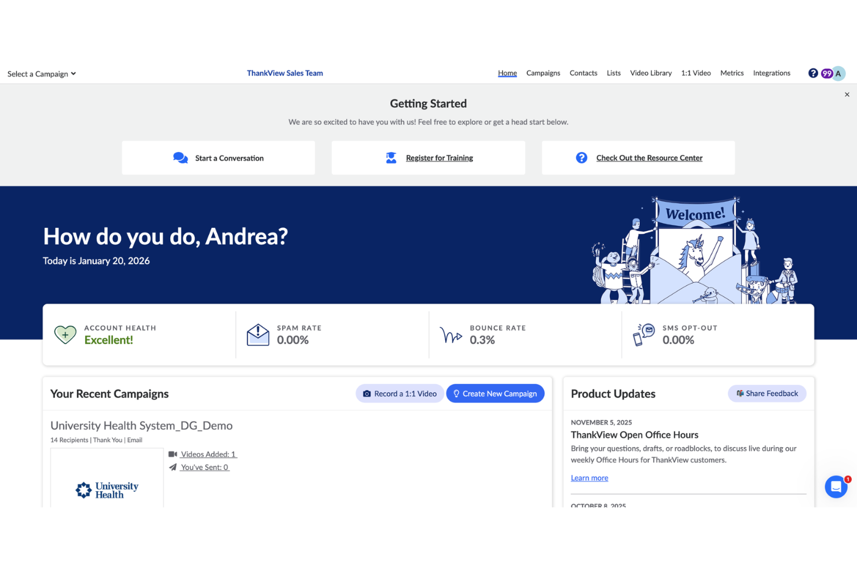Click Start a Conversation card
The image size is (857, 571).
pyautogui.click(x=218, y=158)
